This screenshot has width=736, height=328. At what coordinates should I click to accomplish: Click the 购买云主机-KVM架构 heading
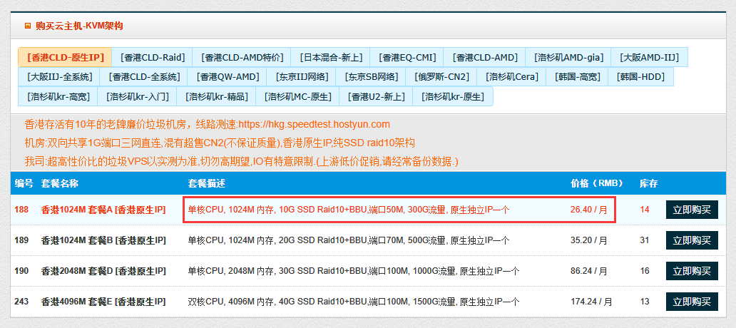(79, 26)
